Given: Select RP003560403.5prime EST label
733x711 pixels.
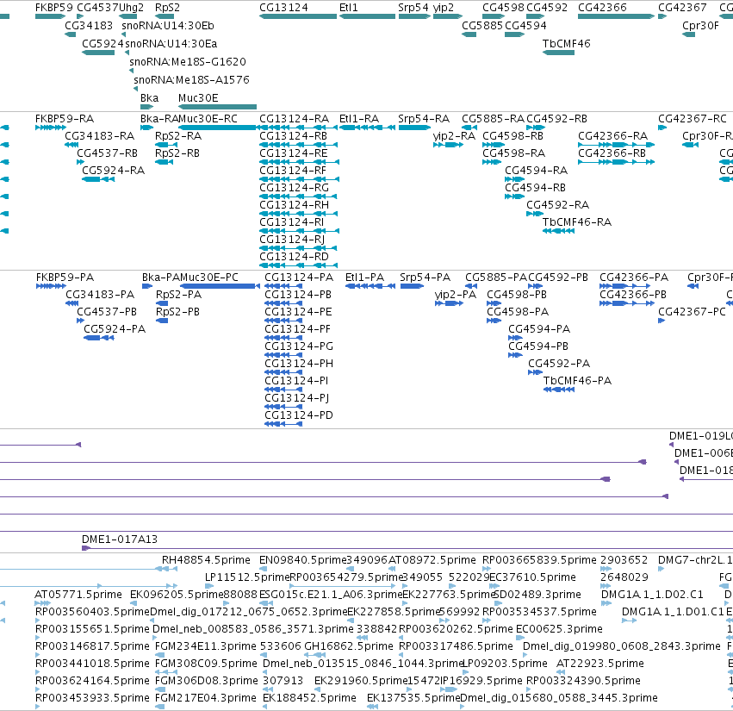Looking at the screenshot, I should 92,612.
